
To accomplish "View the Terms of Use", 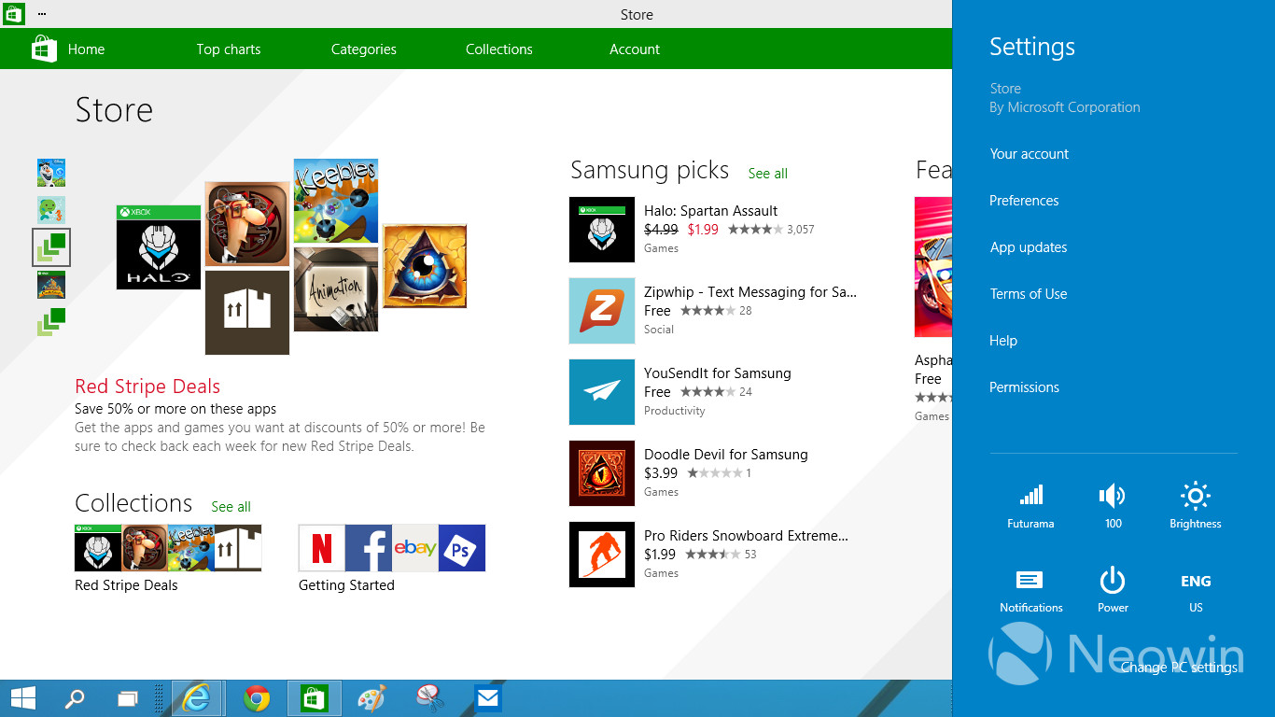I will point(1028,293).
